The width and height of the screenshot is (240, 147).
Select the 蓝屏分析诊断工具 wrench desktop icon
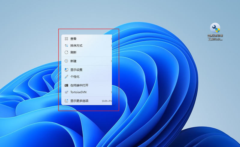(x=215, y=28)
